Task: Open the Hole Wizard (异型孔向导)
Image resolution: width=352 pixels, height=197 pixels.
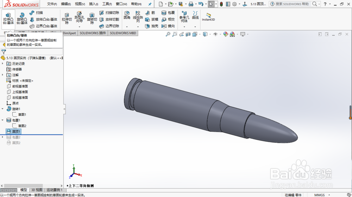Action: 79,17
